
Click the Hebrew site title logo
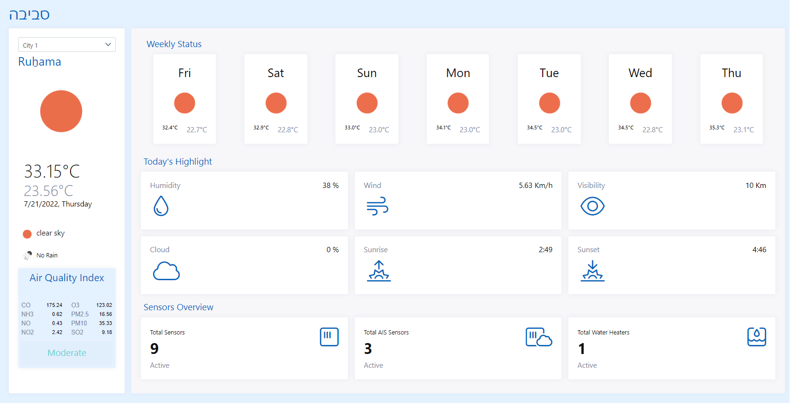30,14
